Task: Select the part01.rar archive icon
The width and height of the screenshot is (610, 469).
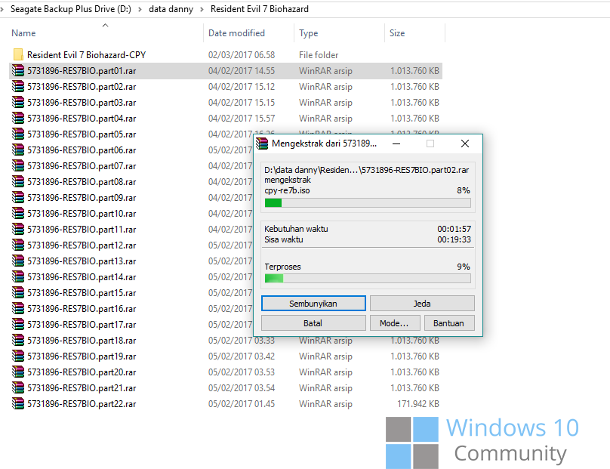Action: point(18,71)
